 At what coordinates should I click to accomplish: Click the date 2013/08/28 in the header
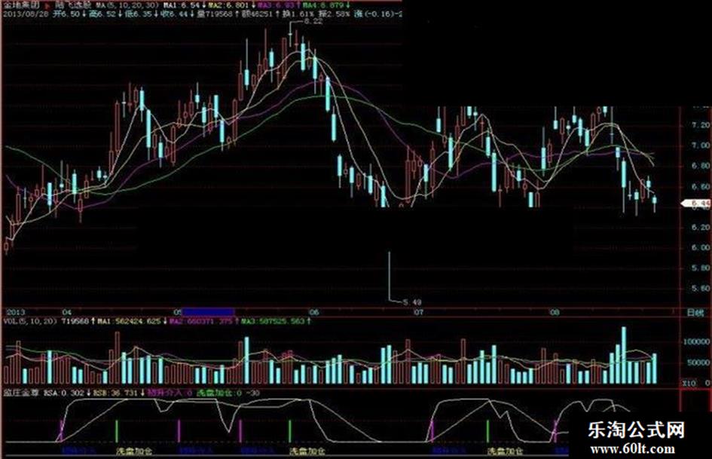(26, 14)
